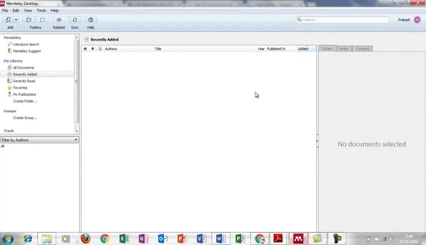Click the Prakash account avatar

(417, 20)
